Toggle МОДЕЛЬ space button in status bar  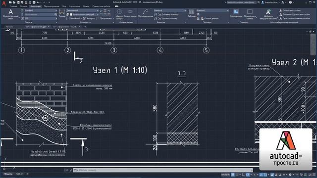(225, 175)
